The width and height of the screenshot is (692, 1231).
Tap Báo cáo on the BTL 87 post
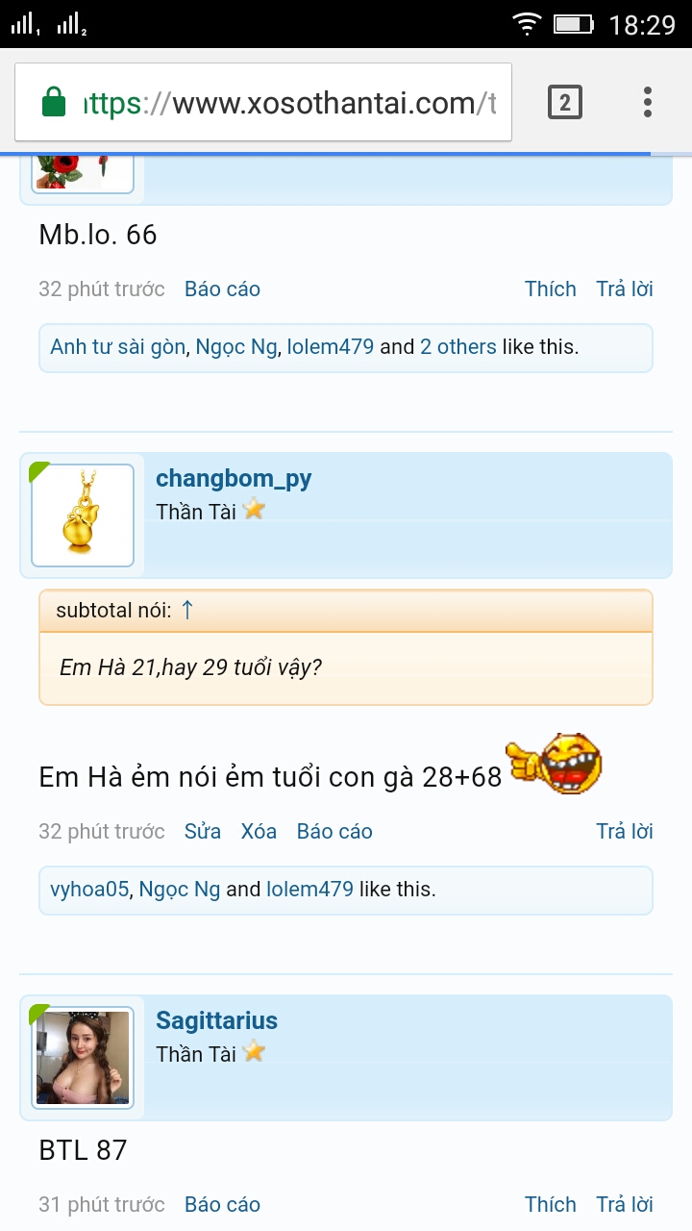222,1205
